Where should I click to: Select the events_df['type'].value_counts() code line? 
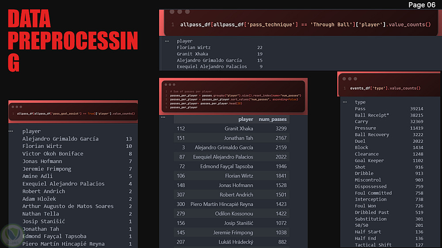(385, 88)
